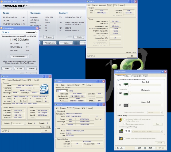Click the Memory clock slider
Viewport: 171px width, 152px height.
tap(145, 105)
